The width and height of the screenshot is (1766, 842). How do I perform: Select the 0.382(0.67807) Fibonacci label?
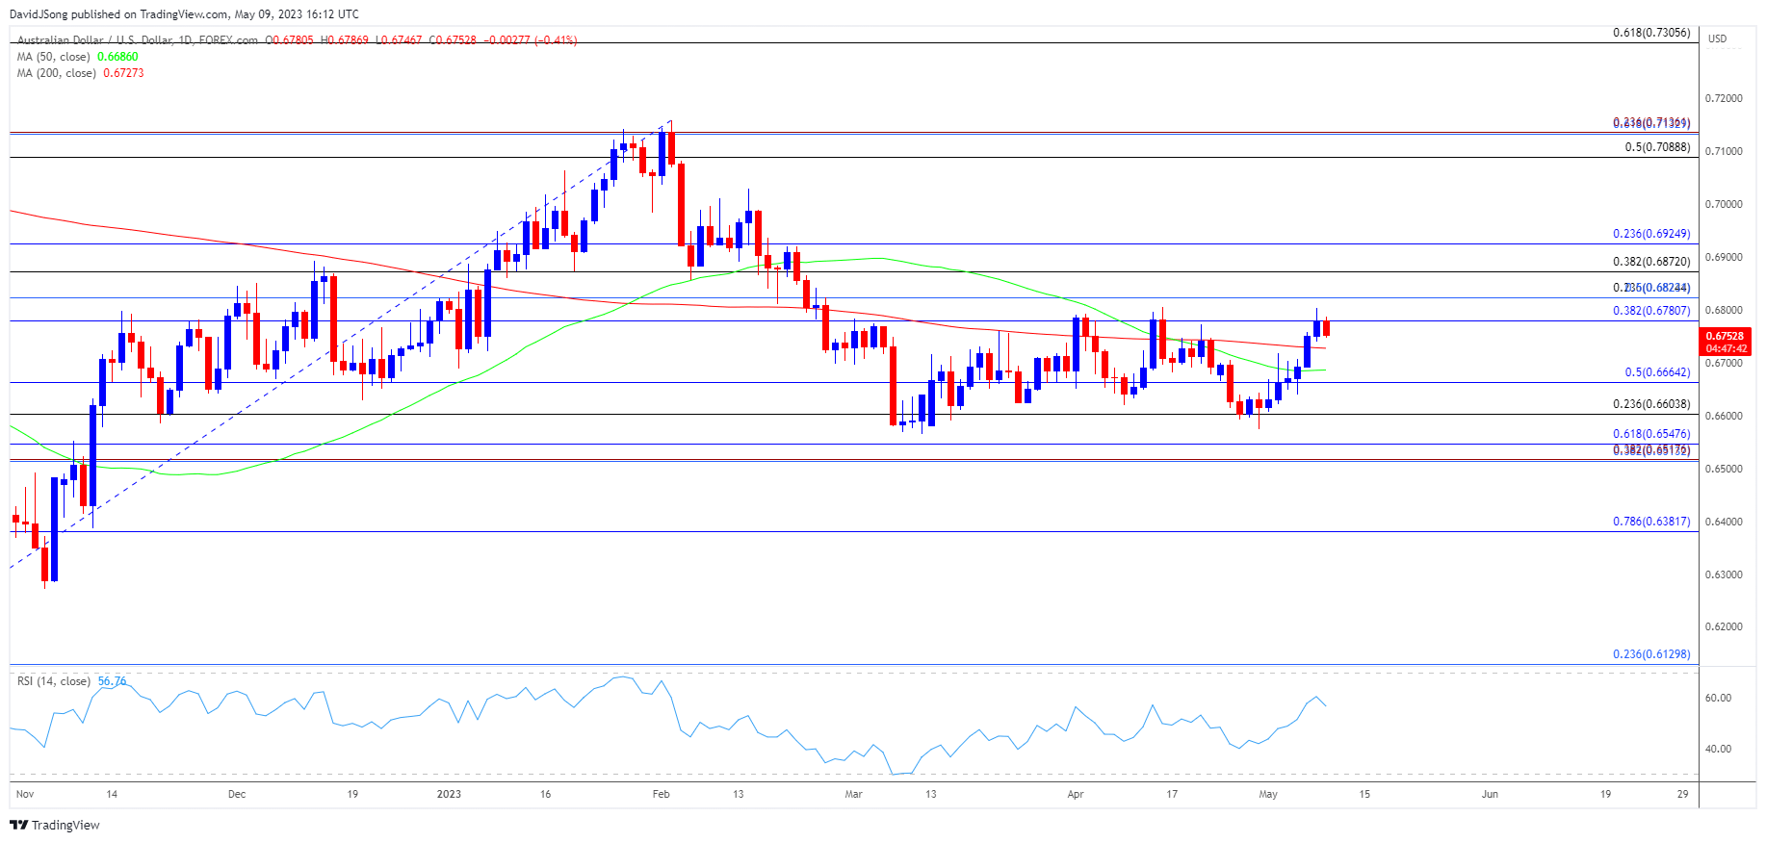1651,311
